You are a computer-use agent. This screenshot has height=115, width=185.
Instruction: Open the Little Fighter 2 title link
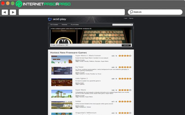[x=81, y=78]
